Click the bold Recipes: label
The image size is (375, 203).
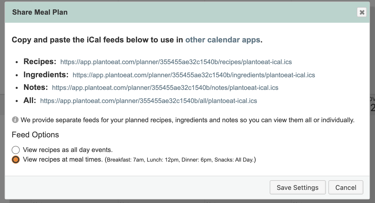40,62
